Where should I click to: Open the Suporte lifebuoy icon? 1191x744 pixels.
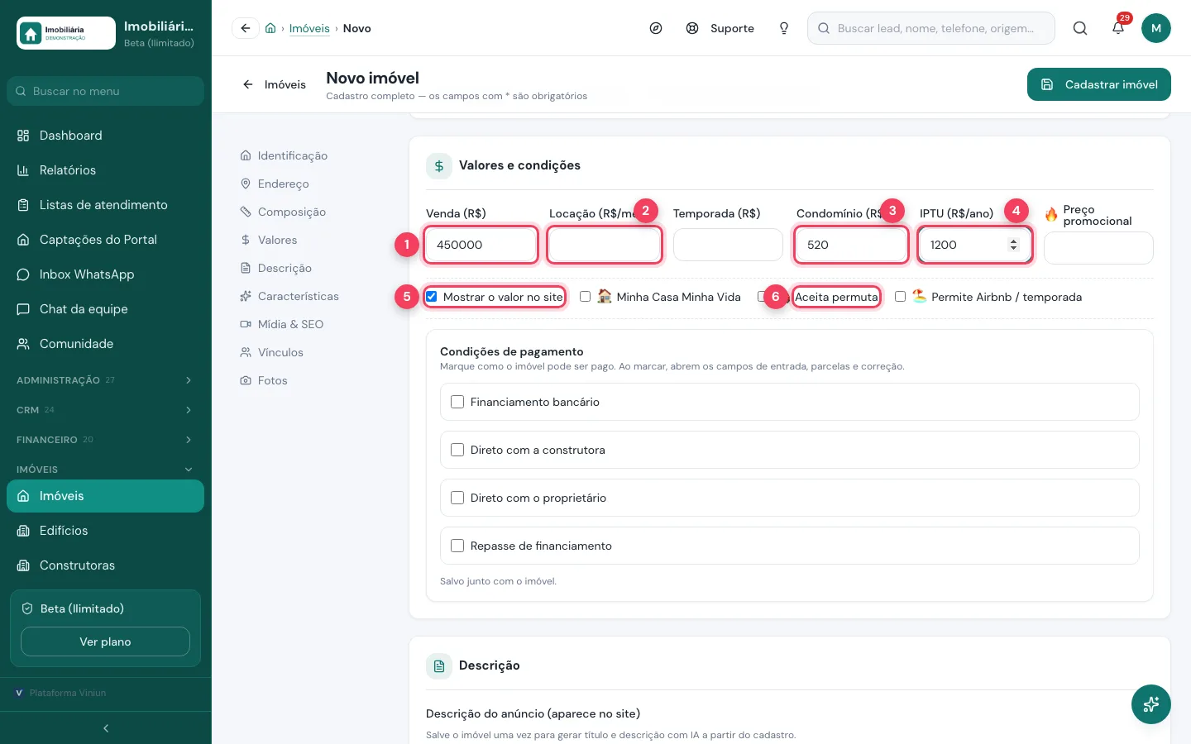pos(692,28)
